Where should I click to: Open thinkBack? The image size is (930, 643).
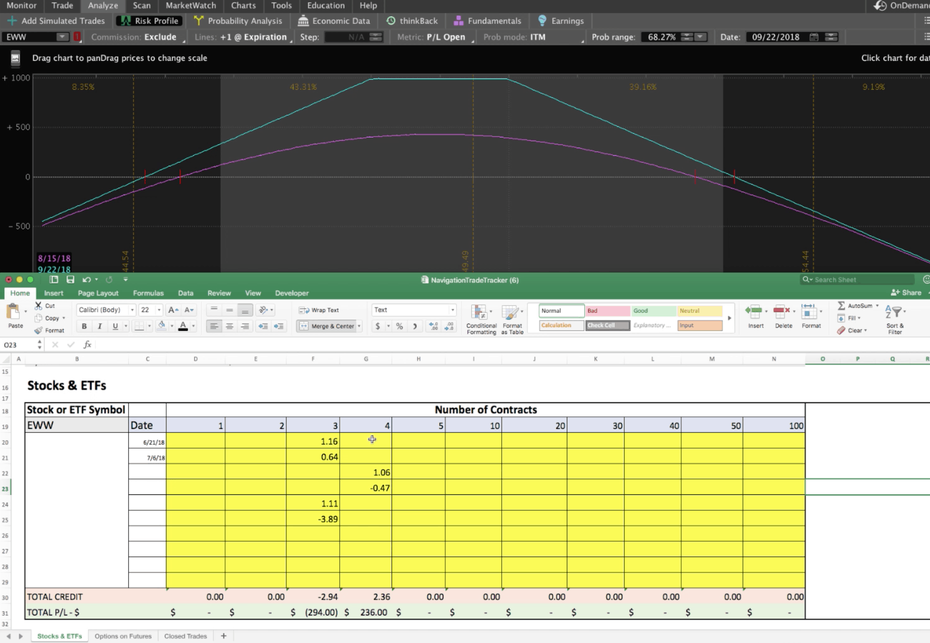412,21
